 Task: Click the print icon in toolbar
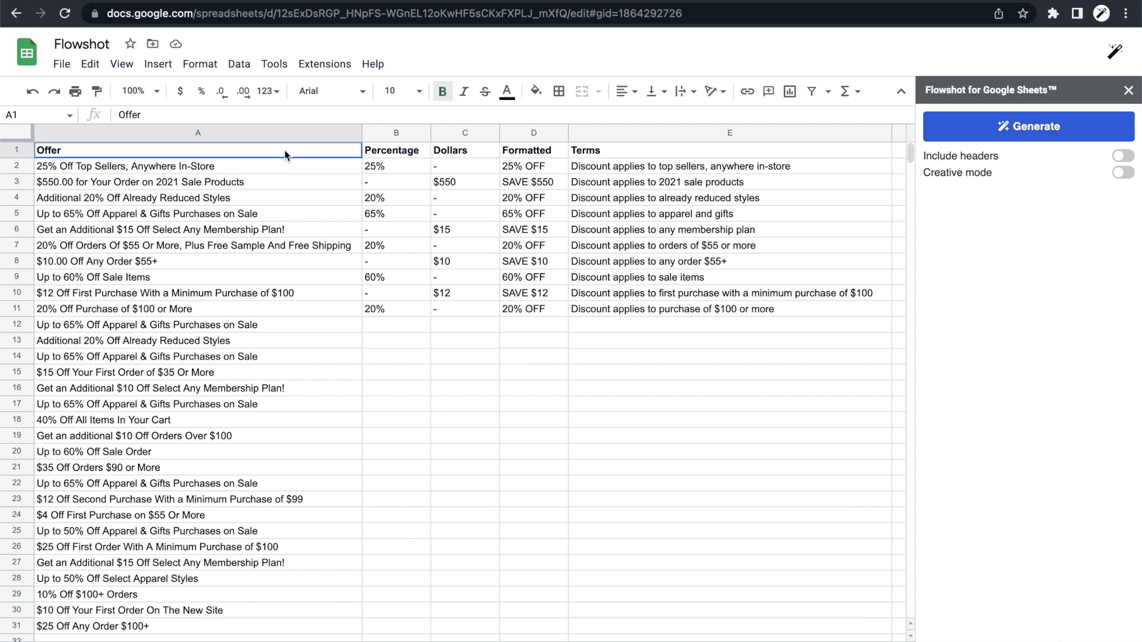coord(75,91)
